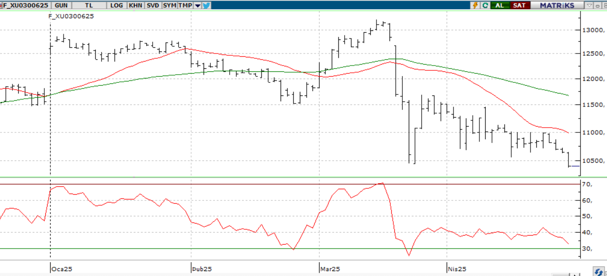Open the window dropdown triangle beside MATRİKS
The height and width of the screenshot is (276, 607).
coord(590,5)
